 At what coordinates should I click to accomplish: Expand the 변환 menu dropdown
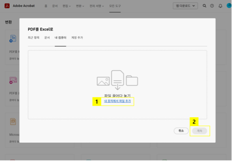pyautogui.click(x=80, y=6)
